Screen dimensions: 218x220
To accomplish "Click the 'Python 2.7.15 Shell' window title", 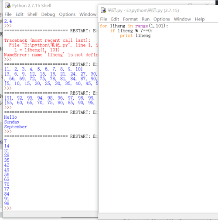I will [x=32, y=6].
